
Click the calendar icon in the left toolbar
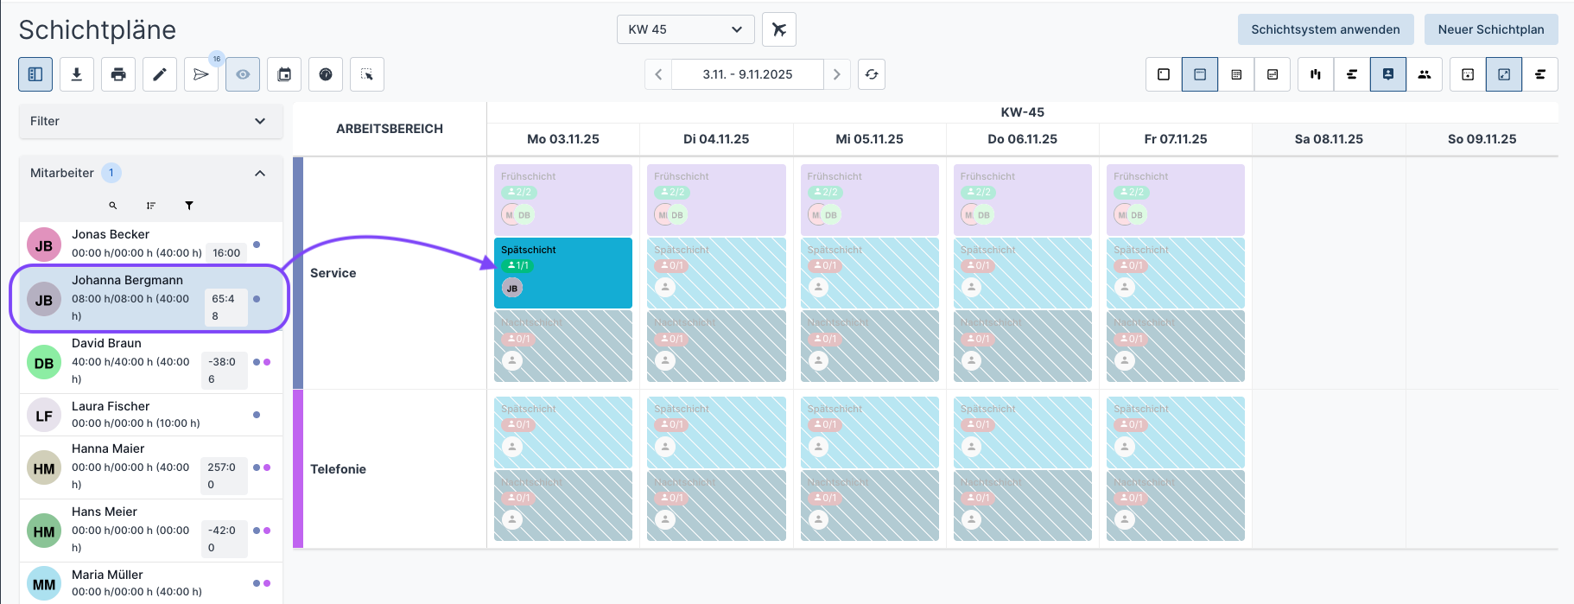pyautogui.click(x=284, y=74)
